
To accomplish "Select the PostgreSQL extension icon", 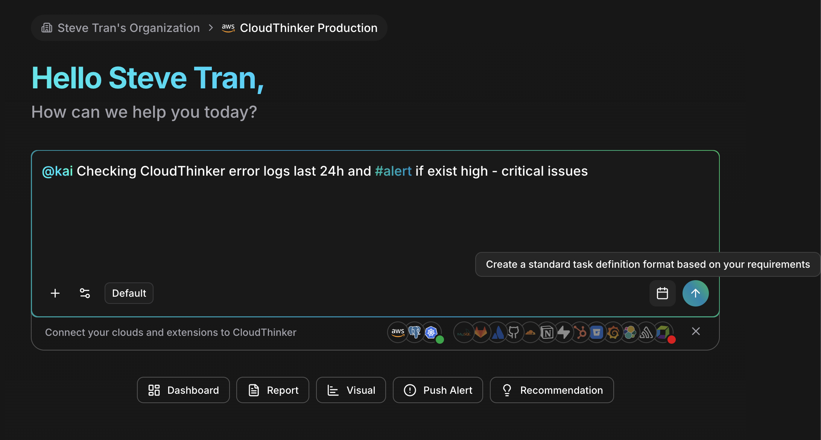I will click(x=414, y=332).
